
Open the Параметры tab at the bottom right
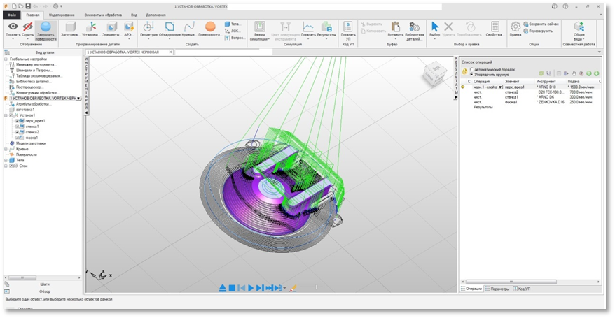(498, 289)
